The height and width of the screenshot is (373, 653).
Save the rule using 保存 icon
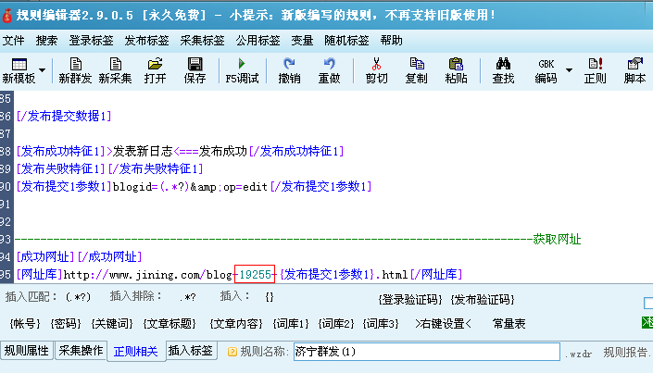pyautogui.click(x=195, y=70)
